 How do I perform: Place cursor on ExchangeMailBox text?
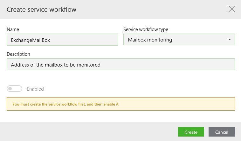click(30, 40)
